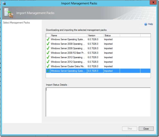The height and width of the screenshot is (137, 159).
Task: Sort list by the Status column header
Action: pyautogui.click(x=111, y=36)
